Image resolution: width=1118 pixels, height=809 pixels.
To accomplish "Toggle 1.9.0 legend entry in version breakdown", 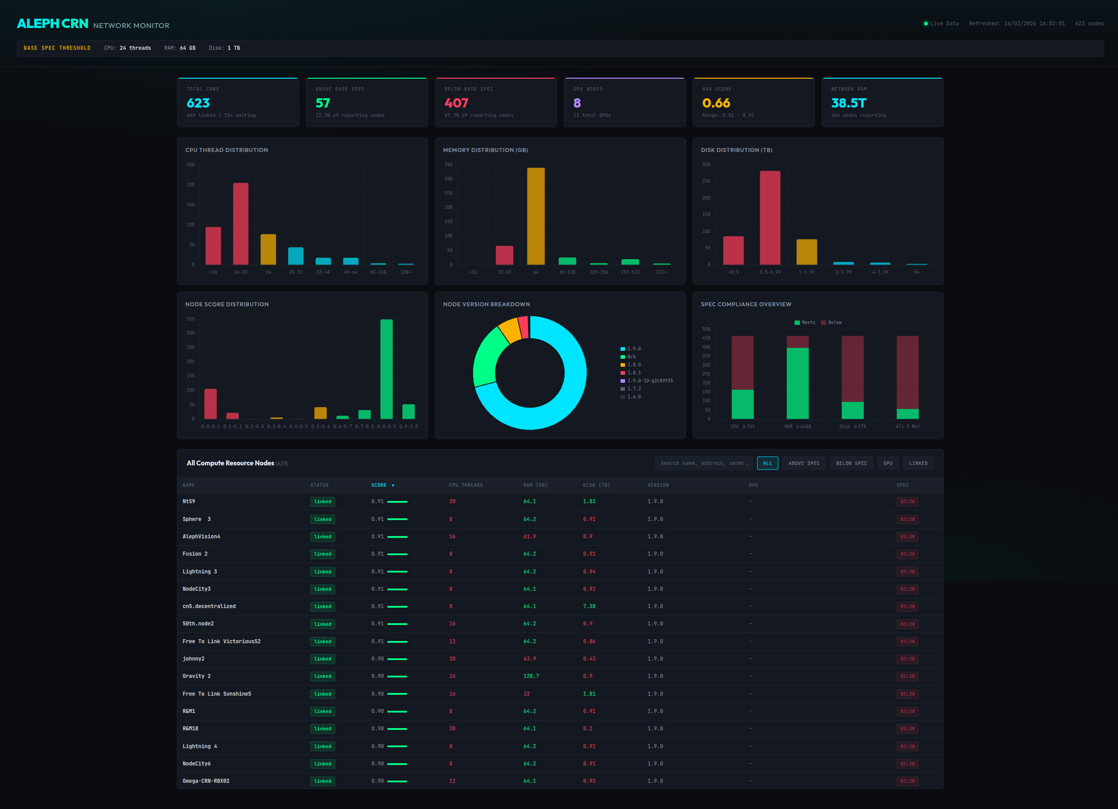I will [x=630, y=349].
